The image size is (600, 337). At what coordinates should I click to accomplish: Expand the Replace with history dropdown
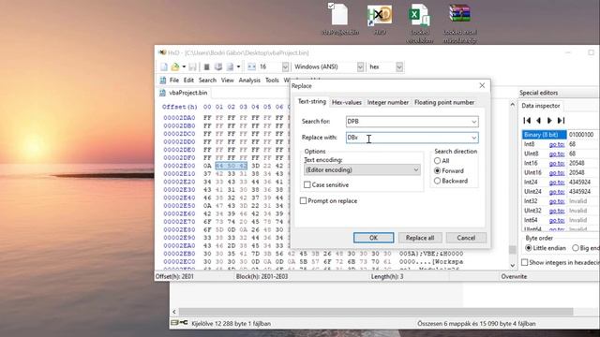(x=474, y=138)
